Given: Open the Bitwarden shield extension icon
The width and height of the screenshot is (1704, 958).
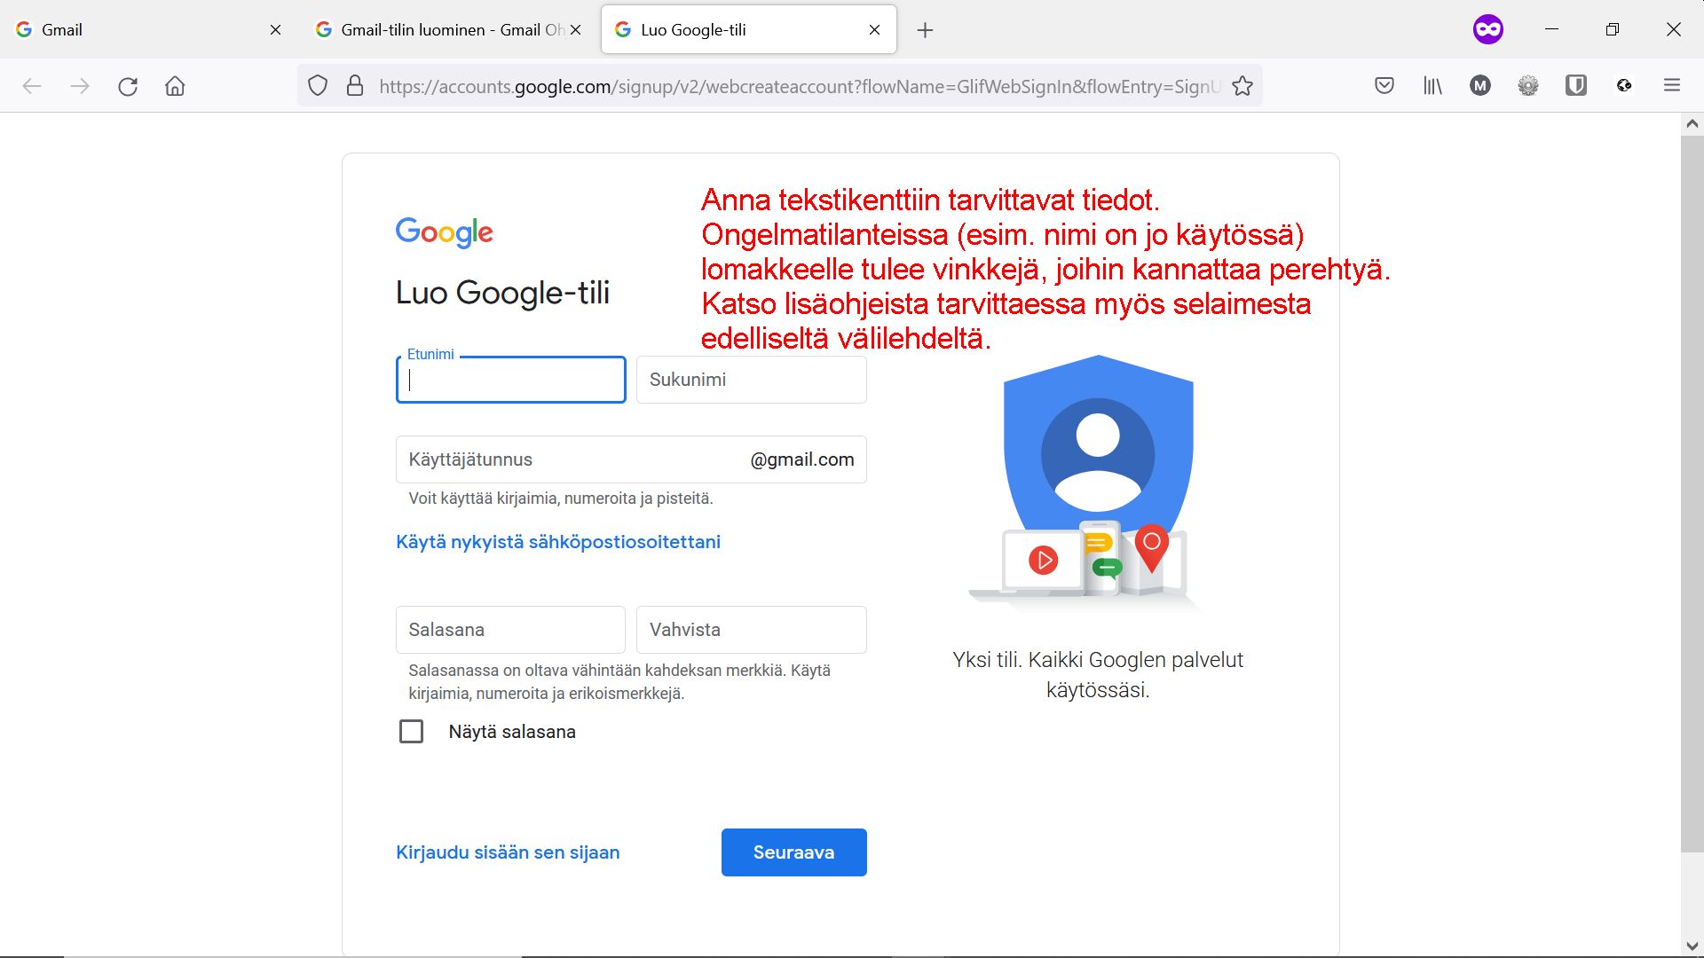Looking at the screenshot, I should pyautogui.click(x=1576, y=86).
